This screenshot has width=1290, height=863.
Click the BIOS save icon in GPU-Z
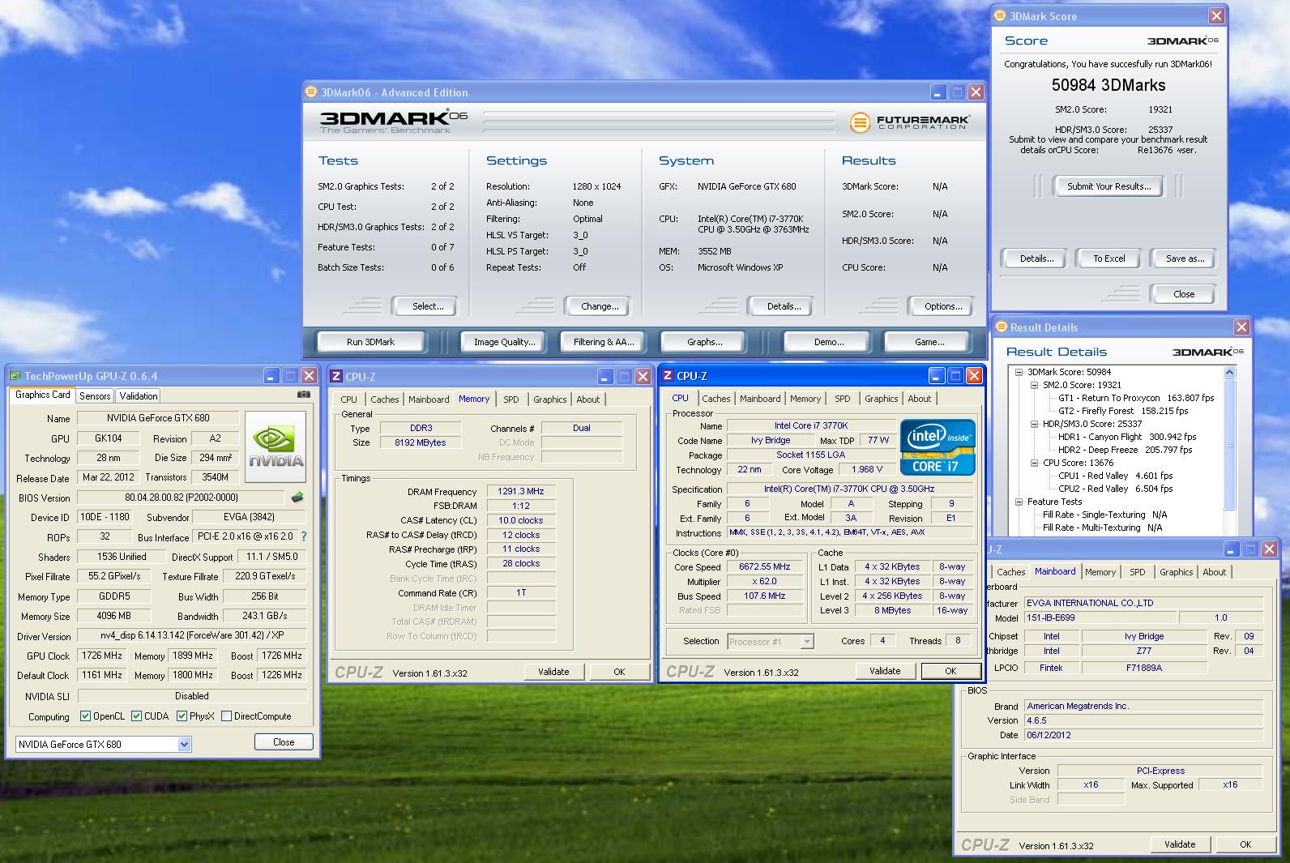point(297,498)
